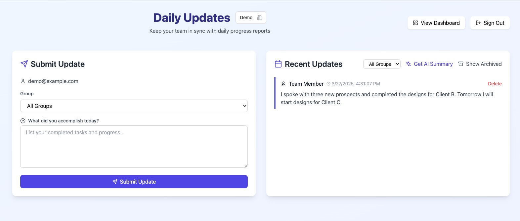The image size is (520, 221).
Task: Toggle Show Archived updates
Action: click(480, 64)
